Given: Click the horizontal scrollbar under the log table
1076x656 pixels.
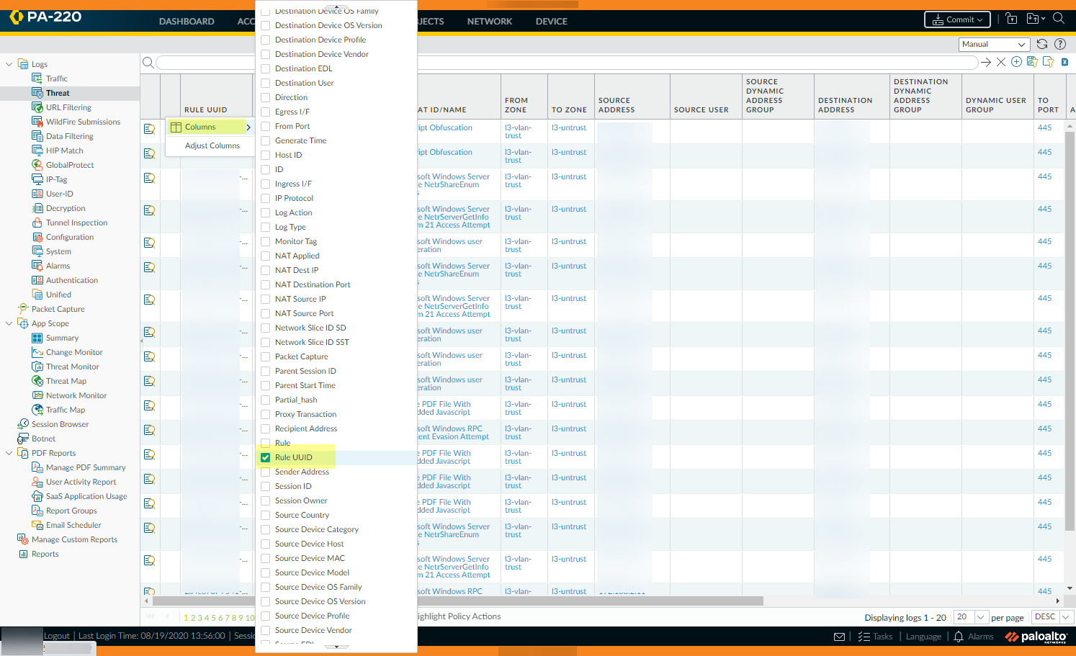Looking at the screenshot, I should click(504, 601).
